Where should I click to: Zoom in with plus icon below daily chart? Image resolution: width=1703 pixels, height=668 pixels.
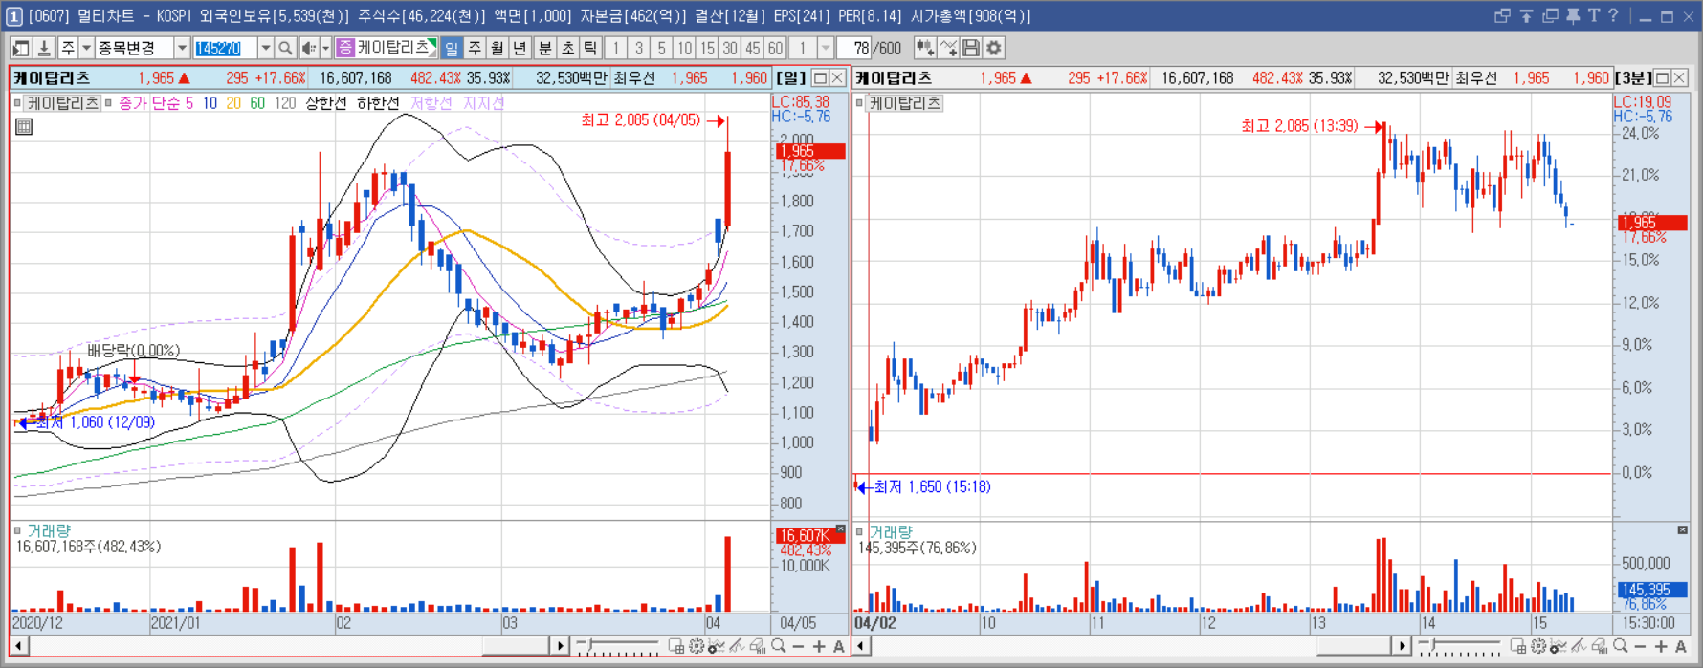point(819,647)
